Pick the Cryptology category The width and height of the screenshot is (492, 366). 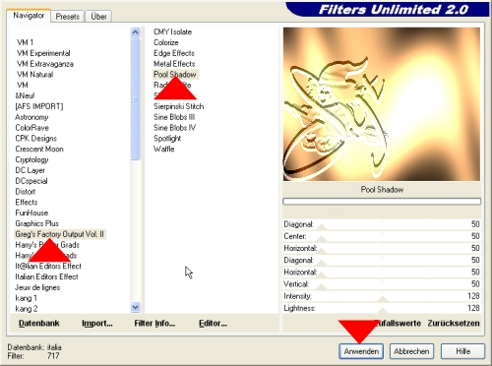coord(31,159)
